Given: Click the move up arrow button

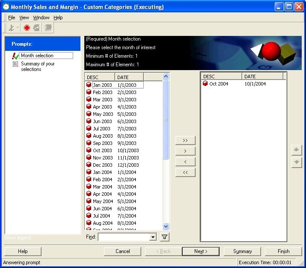Looking at the screenshot, I should (297, 150).
